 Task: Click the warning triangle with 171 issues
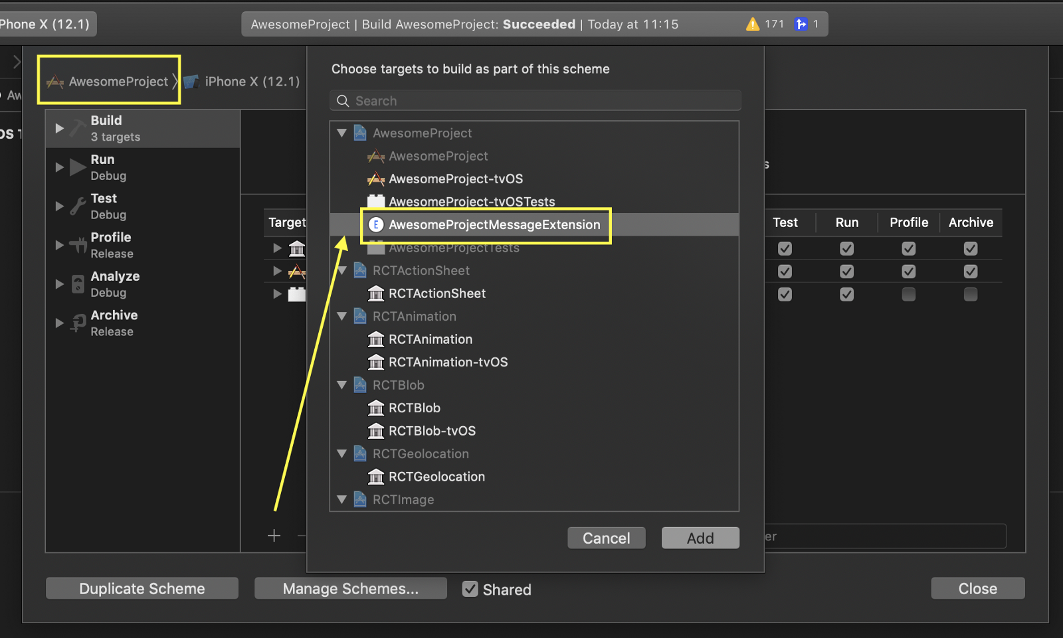click(752, 25)
